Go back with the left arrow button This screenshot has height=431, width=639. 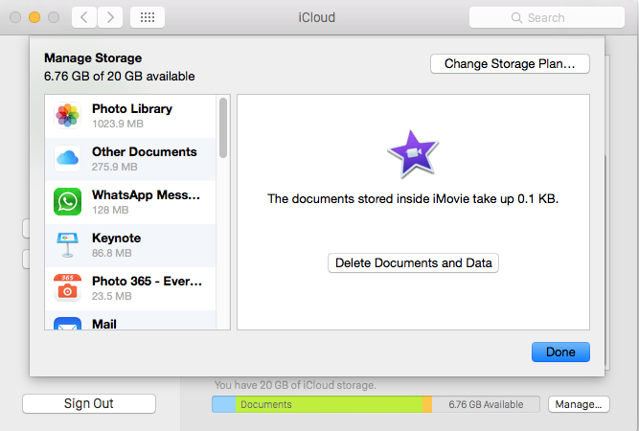point(84,17)
